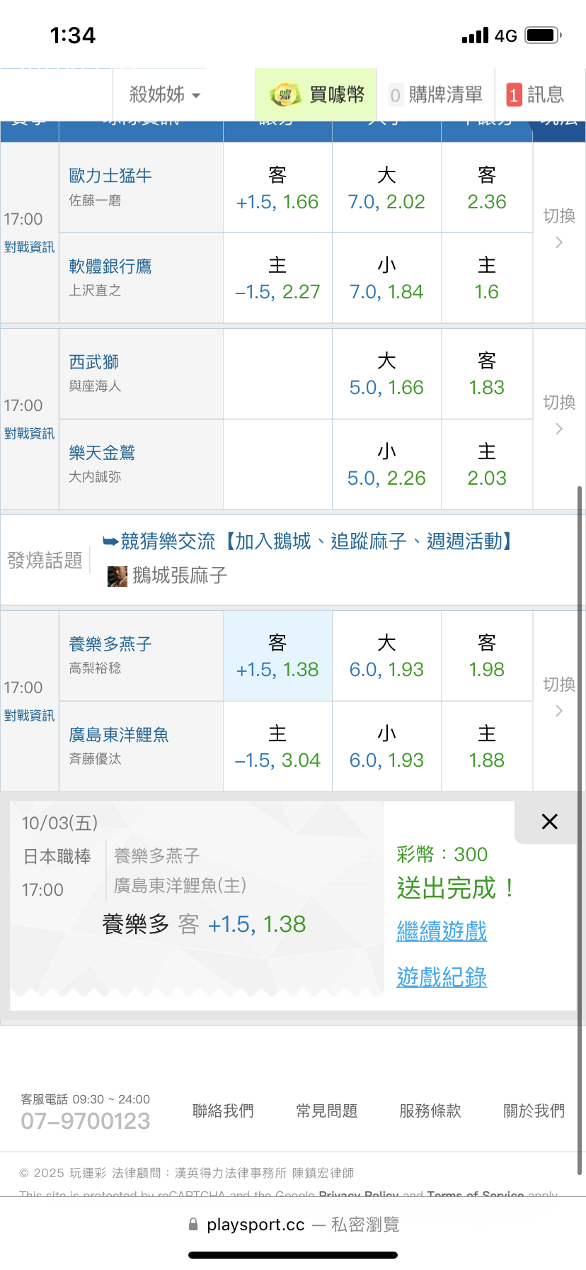This screenshot has width=586, height=1270.
Task: Pick over 5.0, 1.66 for 西武獅 game
Action: [x=386, y=374]
